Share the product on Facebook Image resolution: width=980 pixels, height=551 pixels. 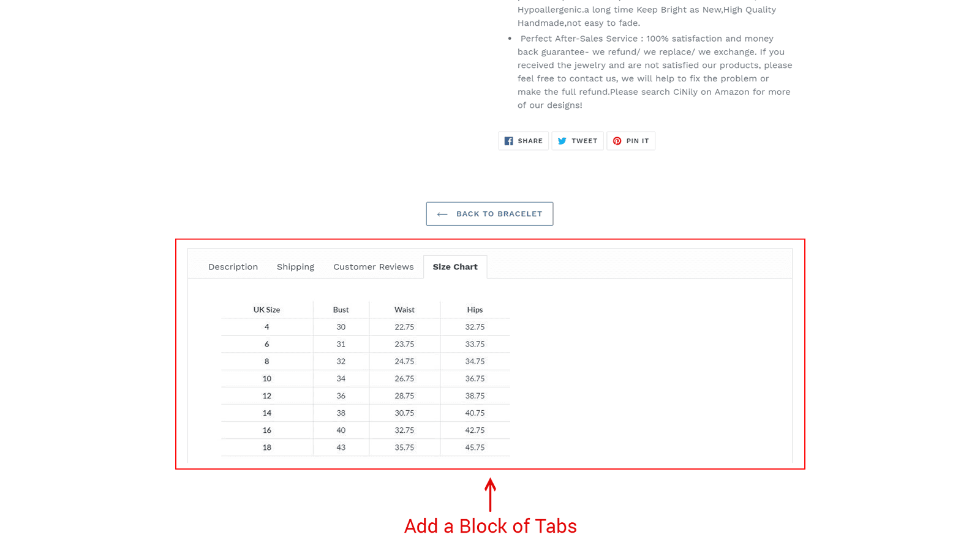[523, 140]
